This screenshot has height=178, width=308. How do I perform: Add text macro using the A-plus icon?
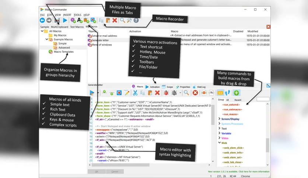click(x=80, y=20)
